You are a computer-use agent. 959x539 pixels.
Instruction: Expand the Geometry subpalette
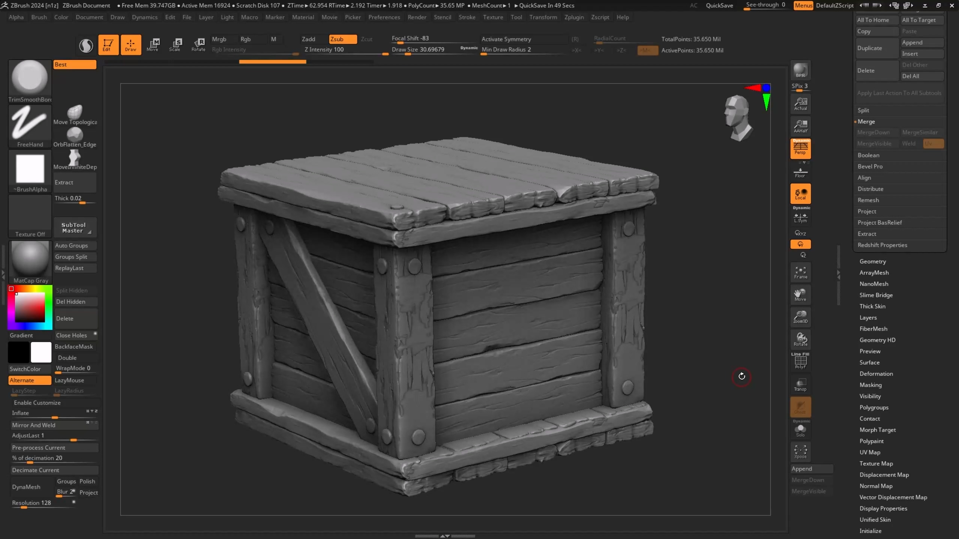point(872,261)
